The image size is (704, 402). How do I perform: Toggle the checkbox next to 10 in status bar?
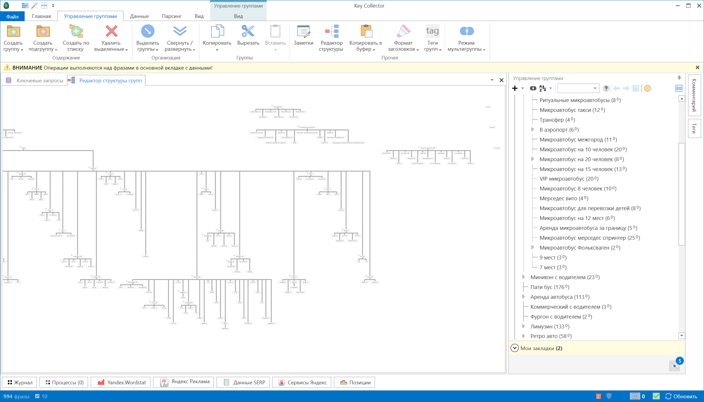coord(37,396)
